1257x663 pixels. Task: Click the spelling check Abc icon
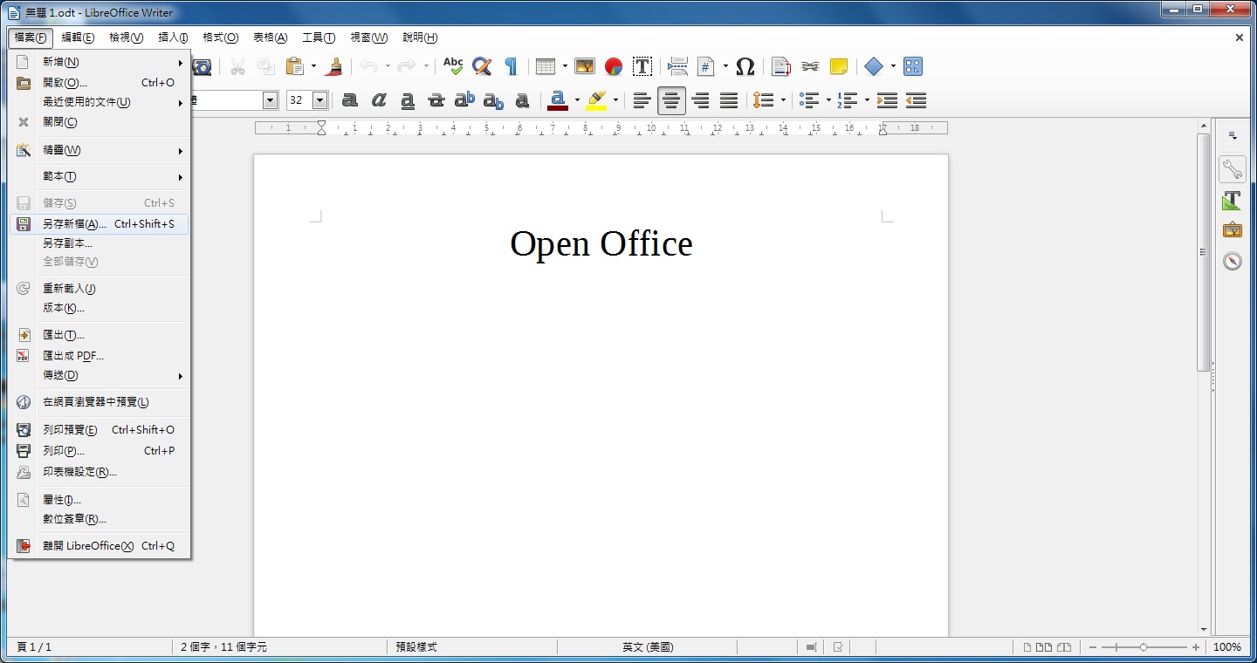coord(453,66)
